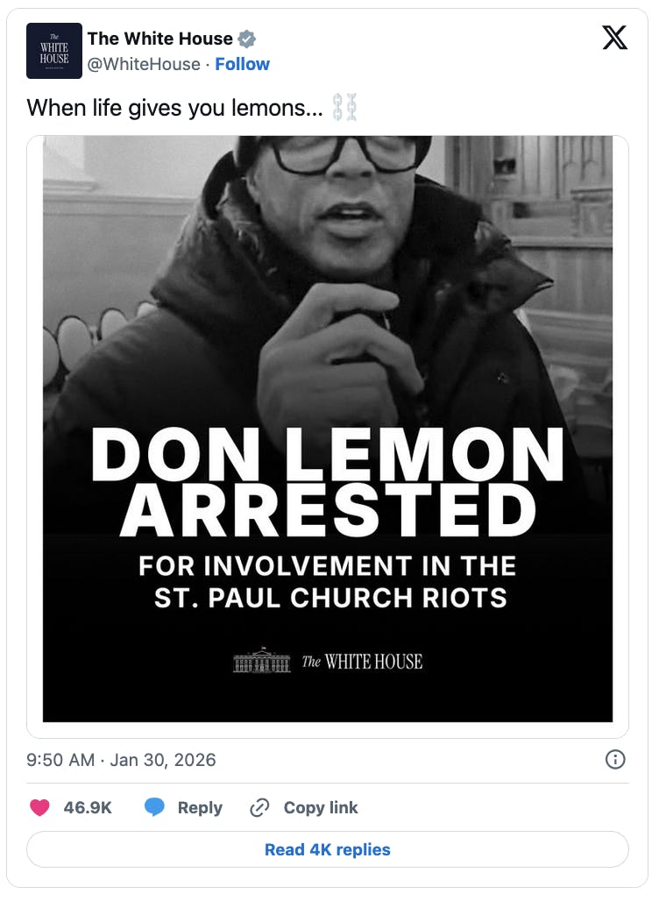659x908 pixels.
Task: Click the 'DON LEMON ARRESTED' headline overlay
Action: point(329,474)
